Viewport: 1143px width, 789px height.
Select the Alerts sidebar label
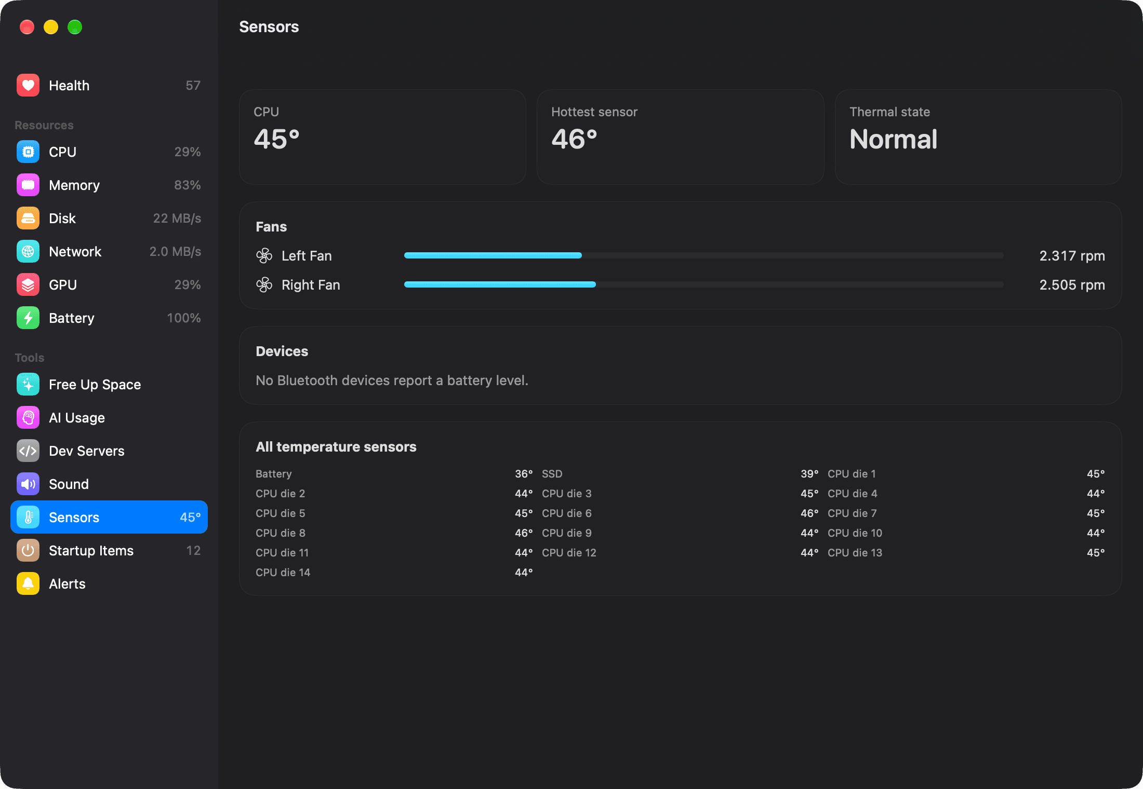(x=68, y=584)
